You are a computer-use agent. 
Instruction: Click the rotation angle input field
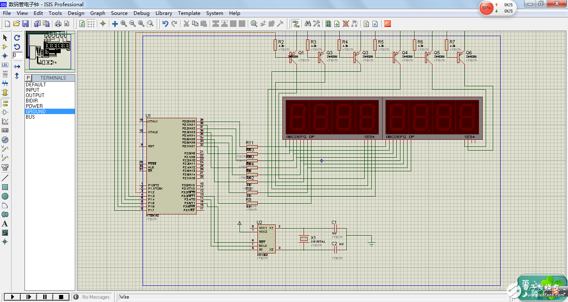17,55
